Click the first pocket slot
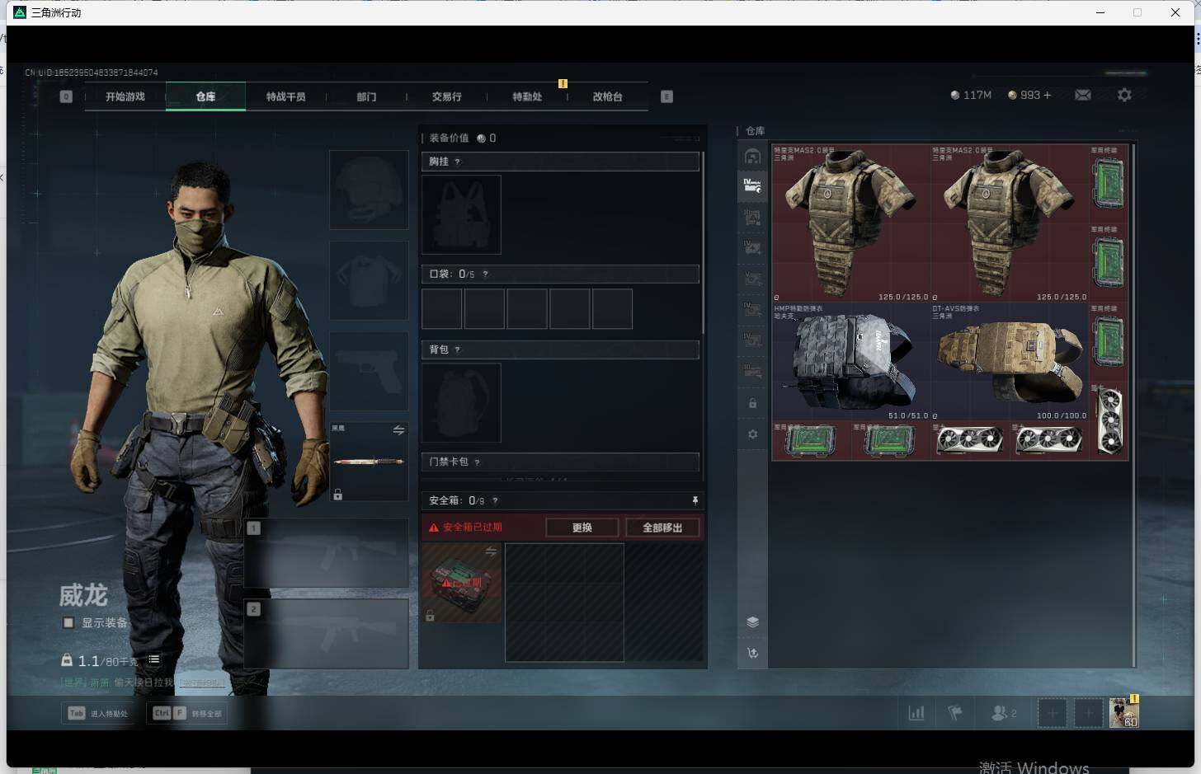This screenshot has width=1201, height=774. tap(442, 309)
